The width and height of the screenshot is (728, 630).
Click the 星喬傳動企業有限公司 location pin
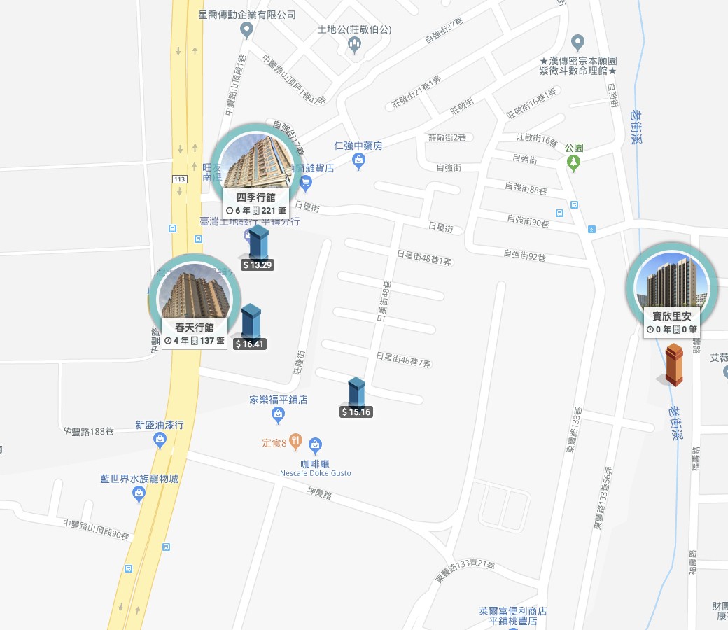click(246, 31)
